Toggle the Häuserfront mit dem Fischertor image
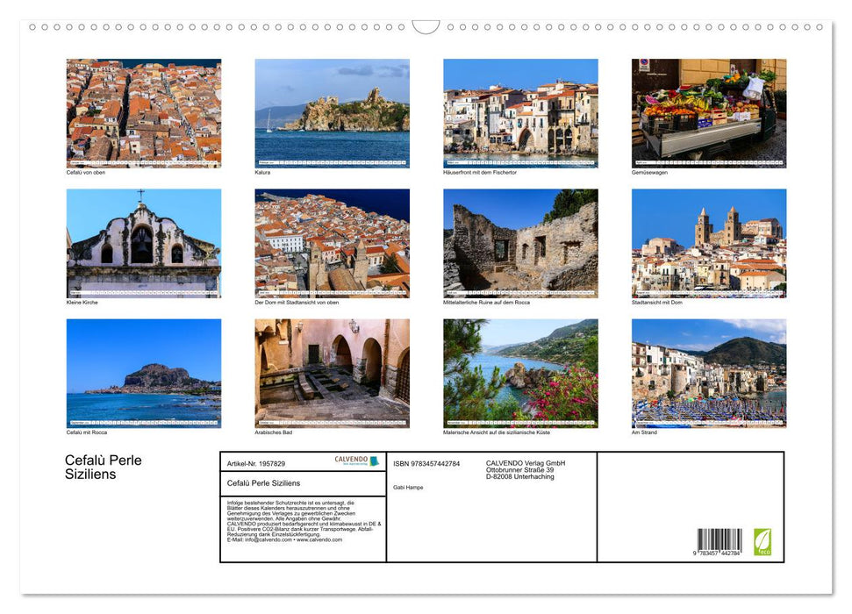The image size is (852, 614). pyautogui.click(x=519, y=112)
